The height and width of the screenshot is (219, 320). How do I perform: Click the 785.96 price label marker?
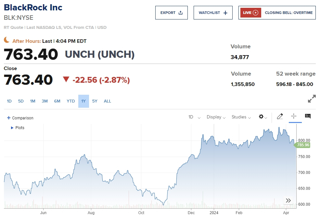303,145
